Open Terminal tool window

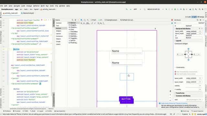click(16, 111)
